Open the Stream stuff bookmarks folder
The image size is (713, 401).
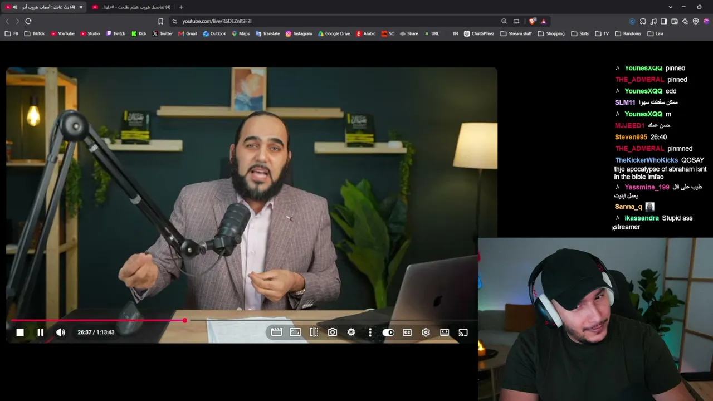tap(516, 33)
